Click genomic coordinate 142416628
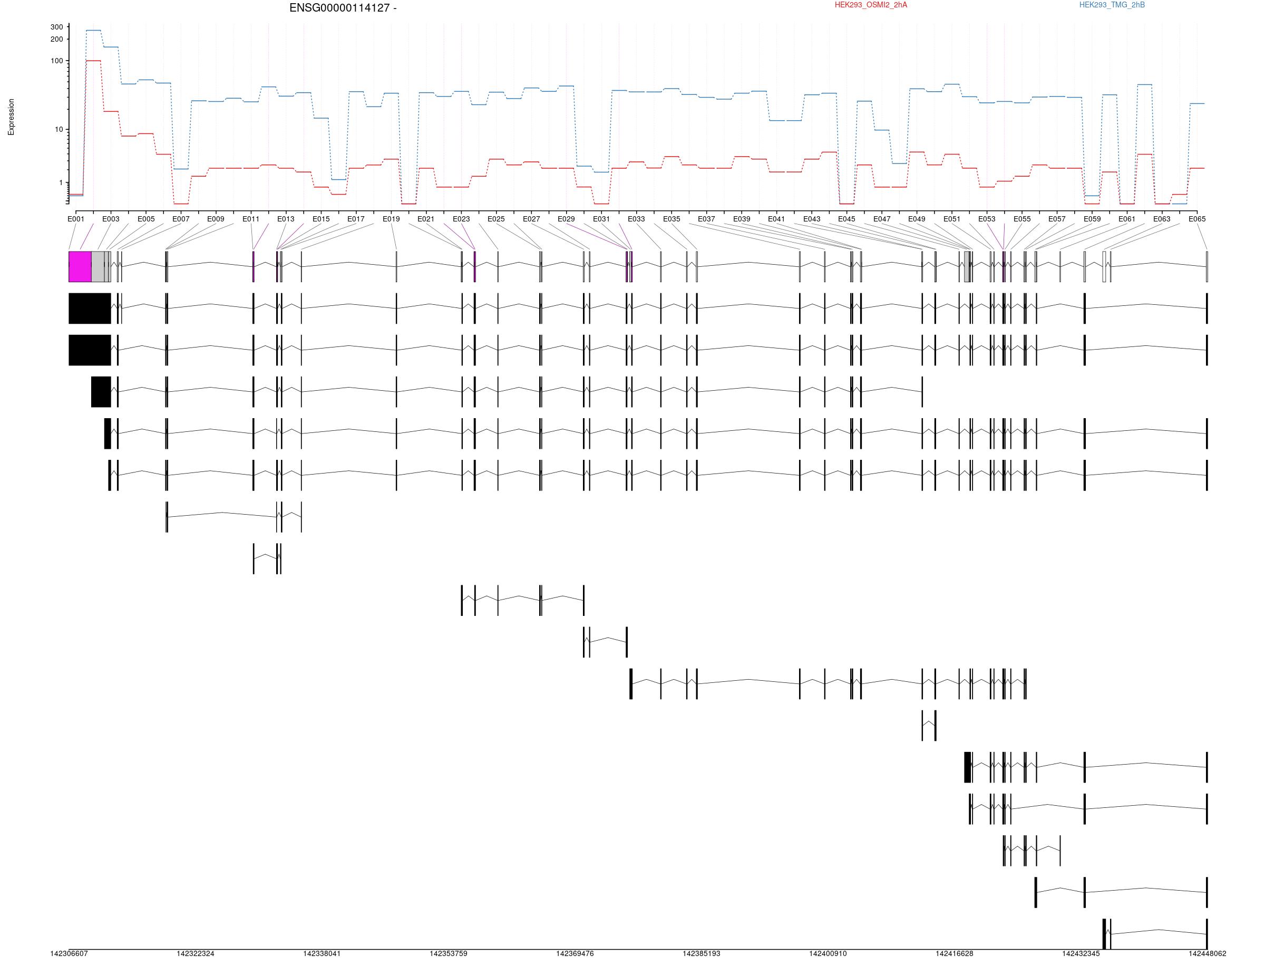The image size is (1265, 965). [955, 953]
